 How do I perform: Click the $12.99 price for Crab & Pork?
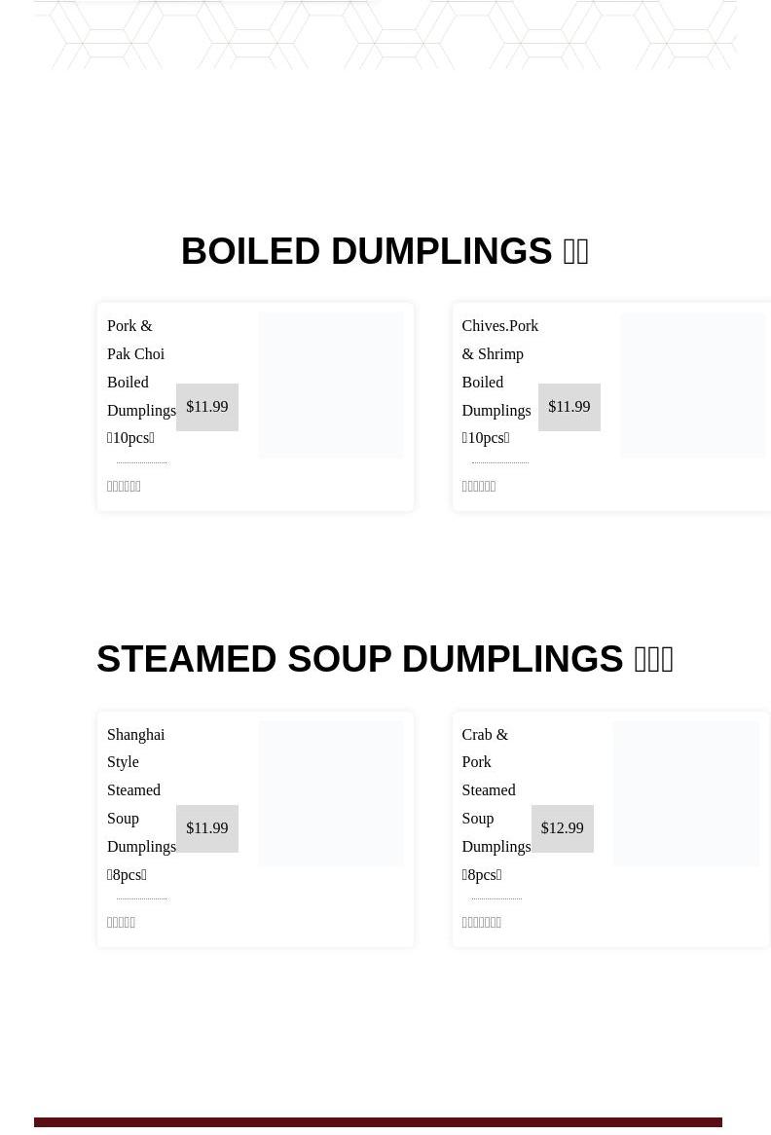click(x=563, y=828)
